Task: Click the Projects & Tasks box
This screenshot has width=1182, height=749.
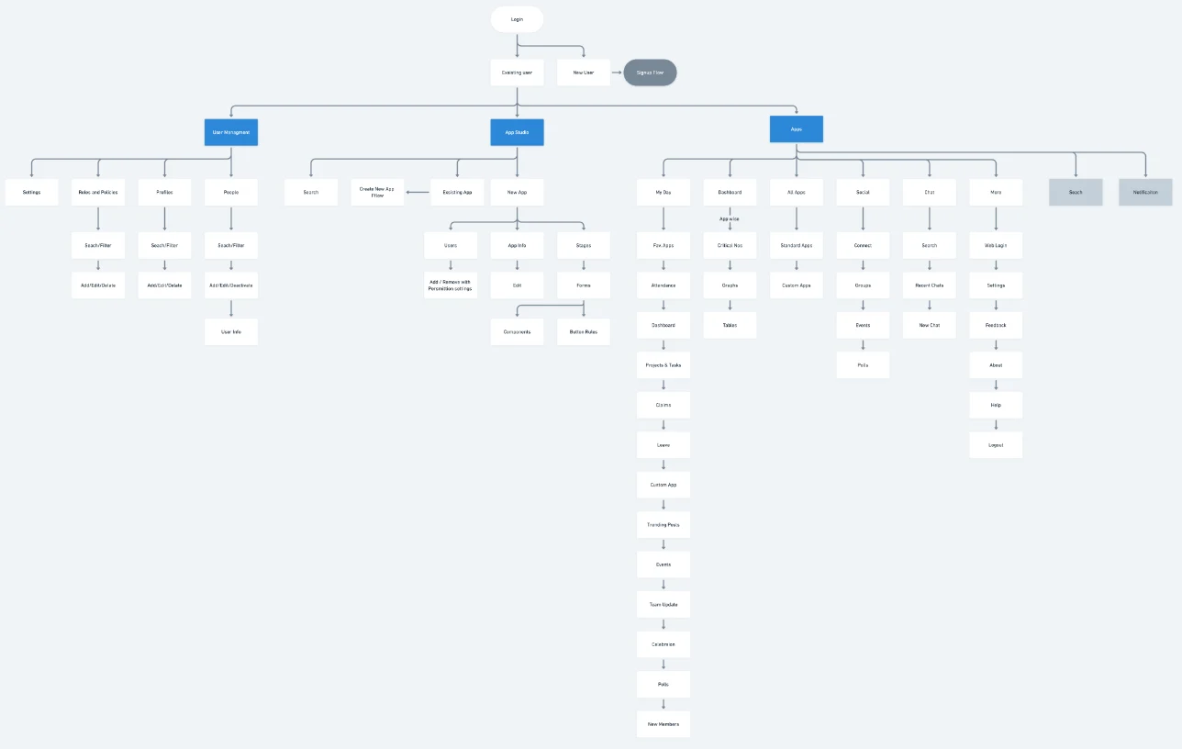Action: tap(663, 365)
